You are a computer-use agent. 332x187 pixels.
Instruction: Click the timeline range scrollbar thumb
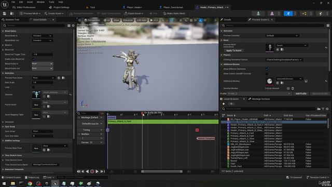(x=162, y=171)
